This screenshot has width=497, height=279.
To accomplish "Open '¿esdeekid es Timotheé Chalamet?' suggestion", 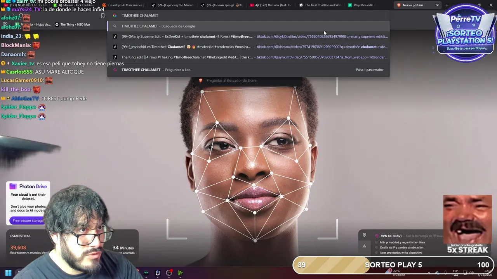I will pyautogui.click(x=248, y=47).
